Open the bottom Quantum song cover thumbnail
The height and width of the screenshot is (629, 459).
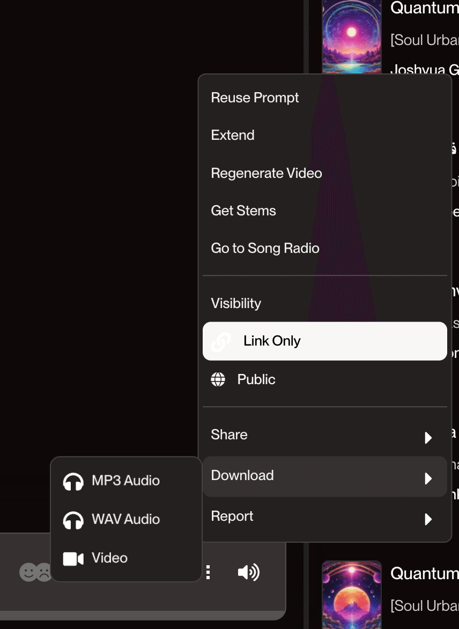pos(351,595)
